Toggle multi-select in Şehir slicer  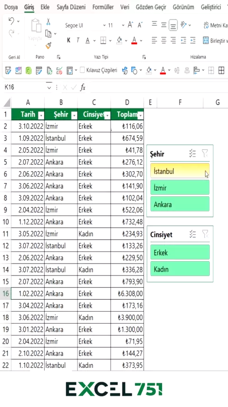click(x=192, y=153)
